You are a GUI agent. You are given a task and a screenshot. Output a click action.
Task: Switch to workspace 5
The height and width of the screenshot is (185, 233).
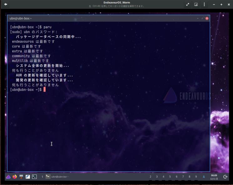coord(170,177)
